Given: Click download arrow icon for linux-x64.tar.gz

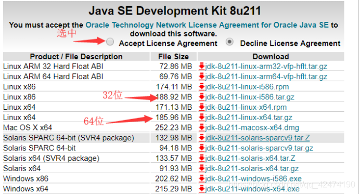Looking at the screenshot, I should [202, 117].
